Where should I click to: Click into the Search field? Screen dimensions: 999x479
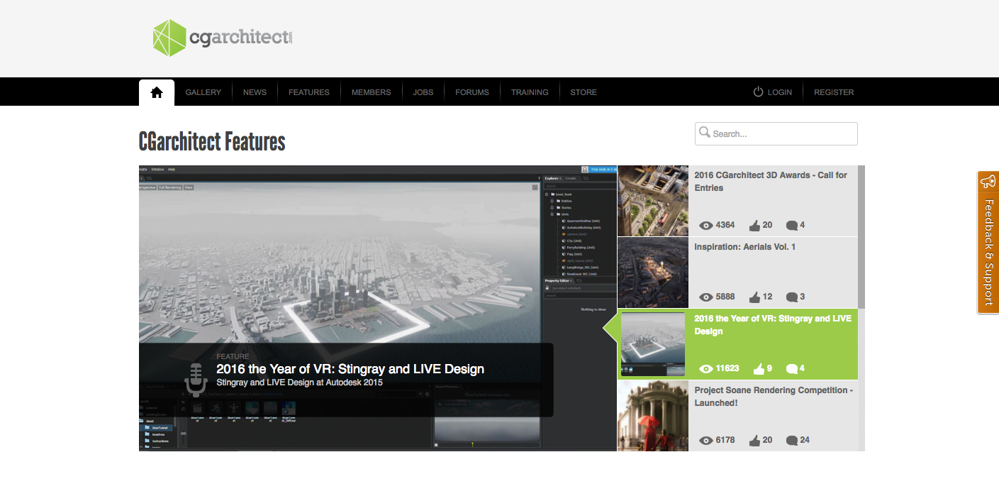(x=776, y=133)
